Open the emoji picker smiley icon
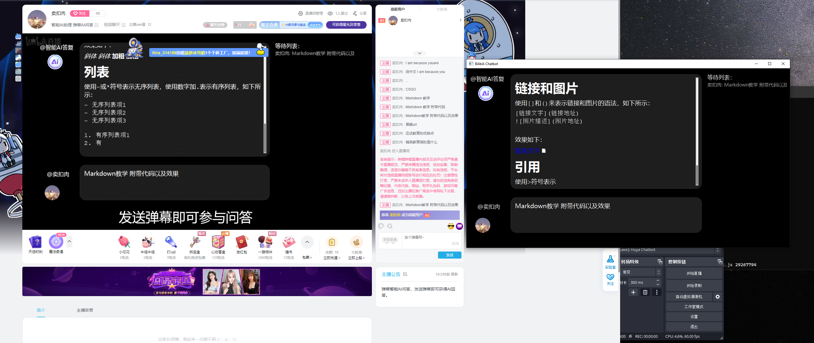 click(451, 226)
